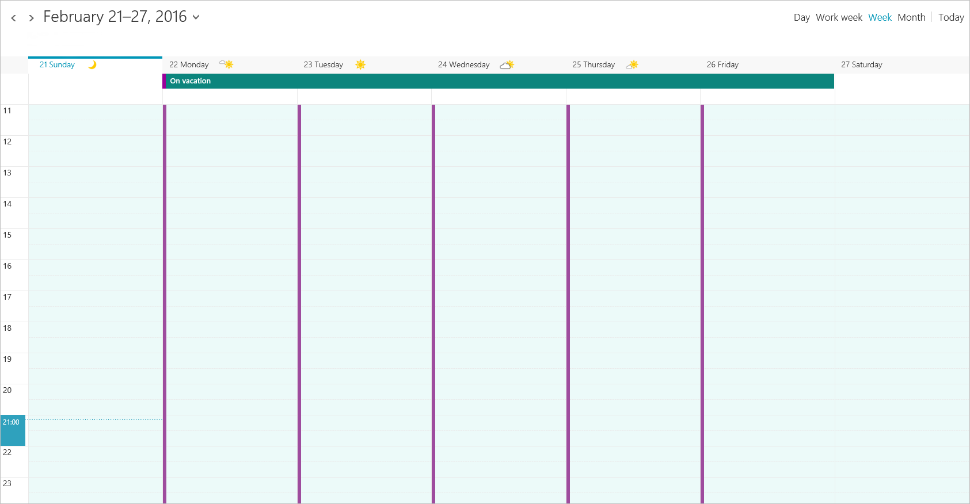Switch to Work week view
The width and height of the screenshot is (970, 504).
coord(839,17)
